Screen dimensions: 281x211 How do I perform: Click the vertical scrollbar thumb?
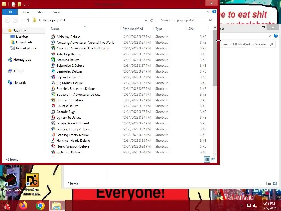click(x=215, y=58)
